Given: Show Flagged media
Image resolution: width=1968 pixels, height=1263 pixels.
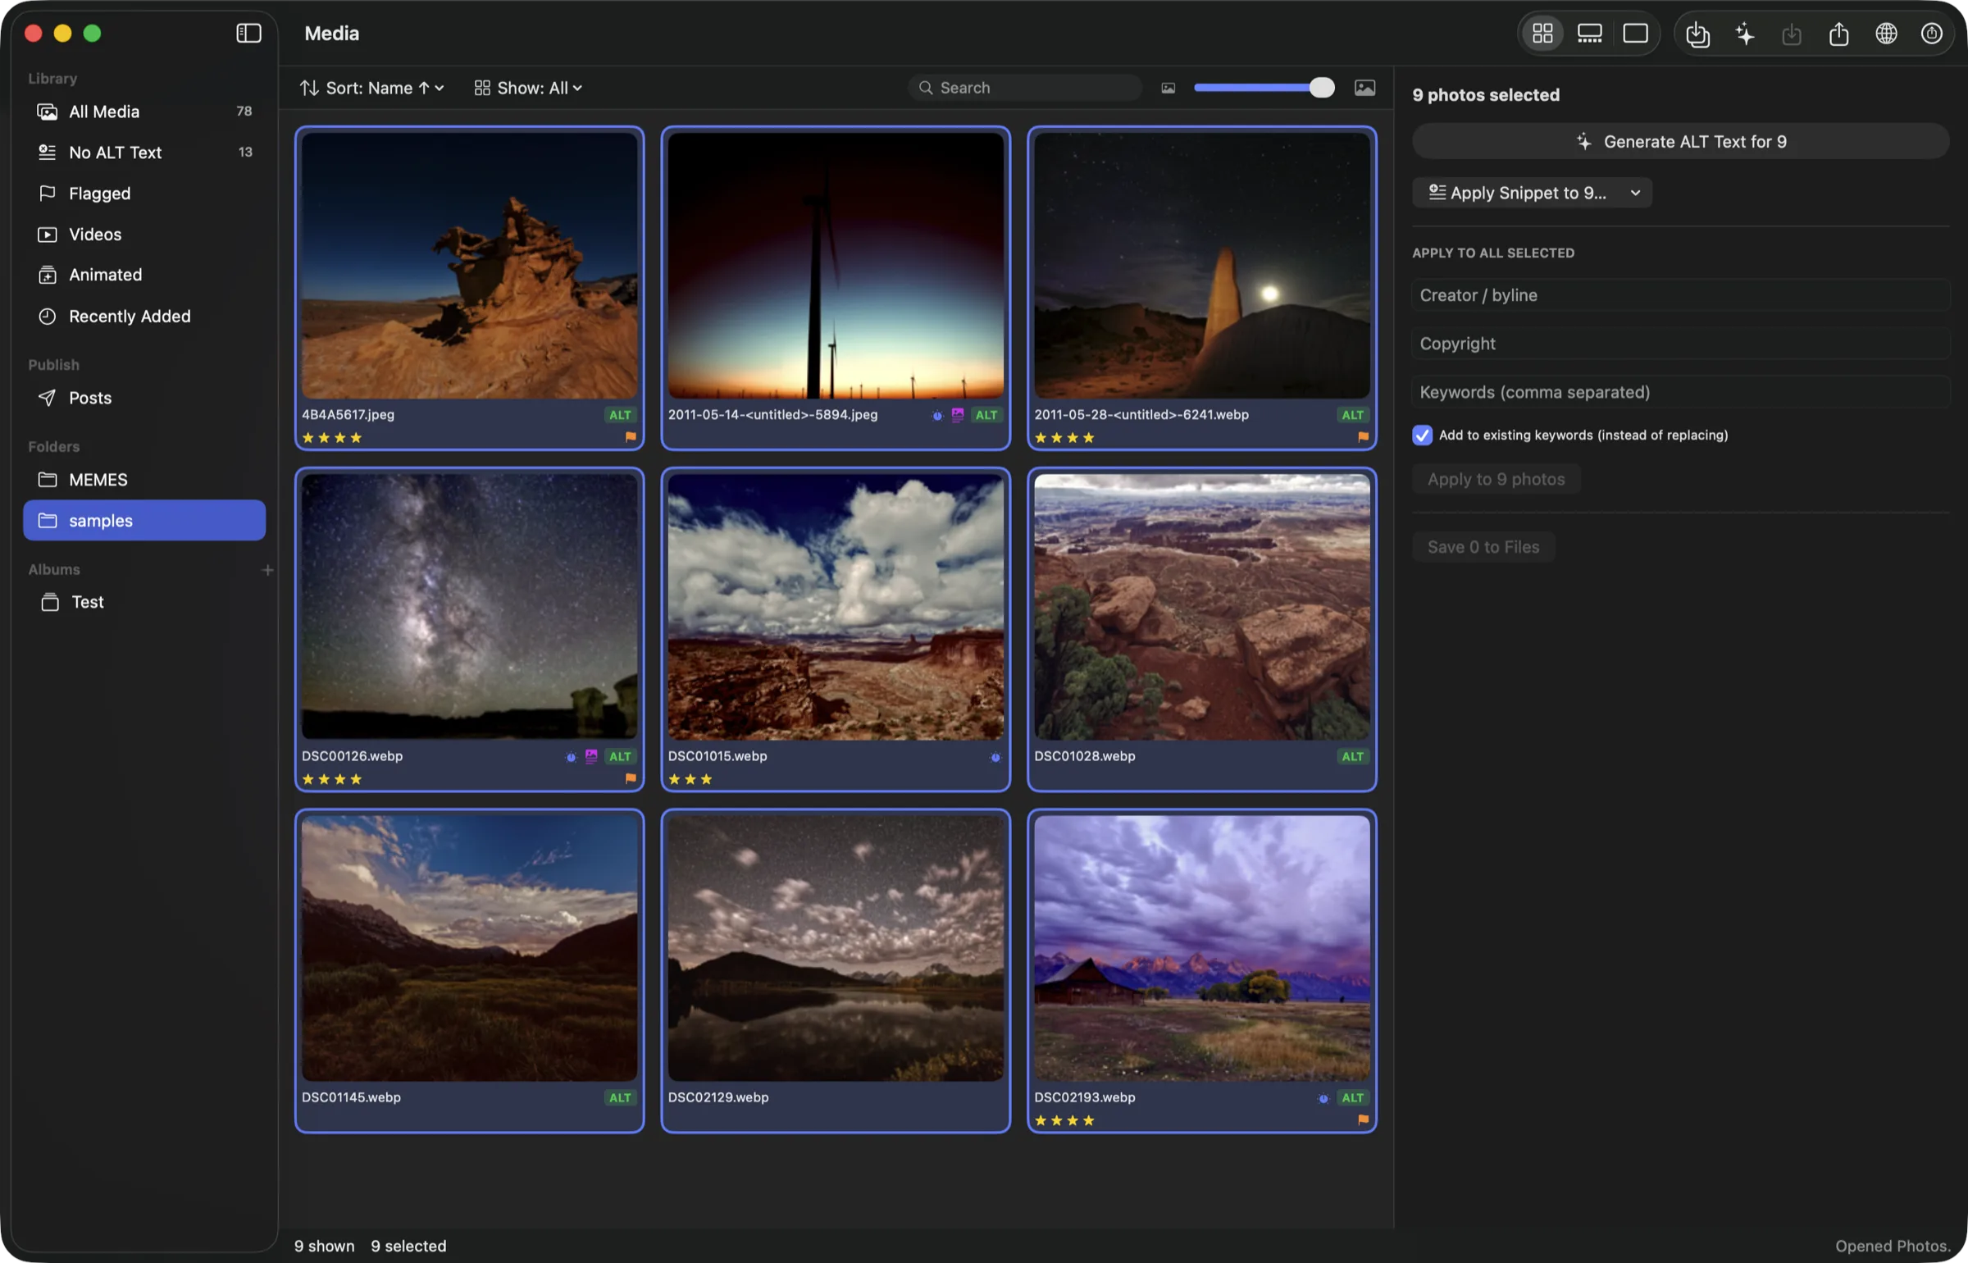Looking at the screenshot, I should (144, 194).
